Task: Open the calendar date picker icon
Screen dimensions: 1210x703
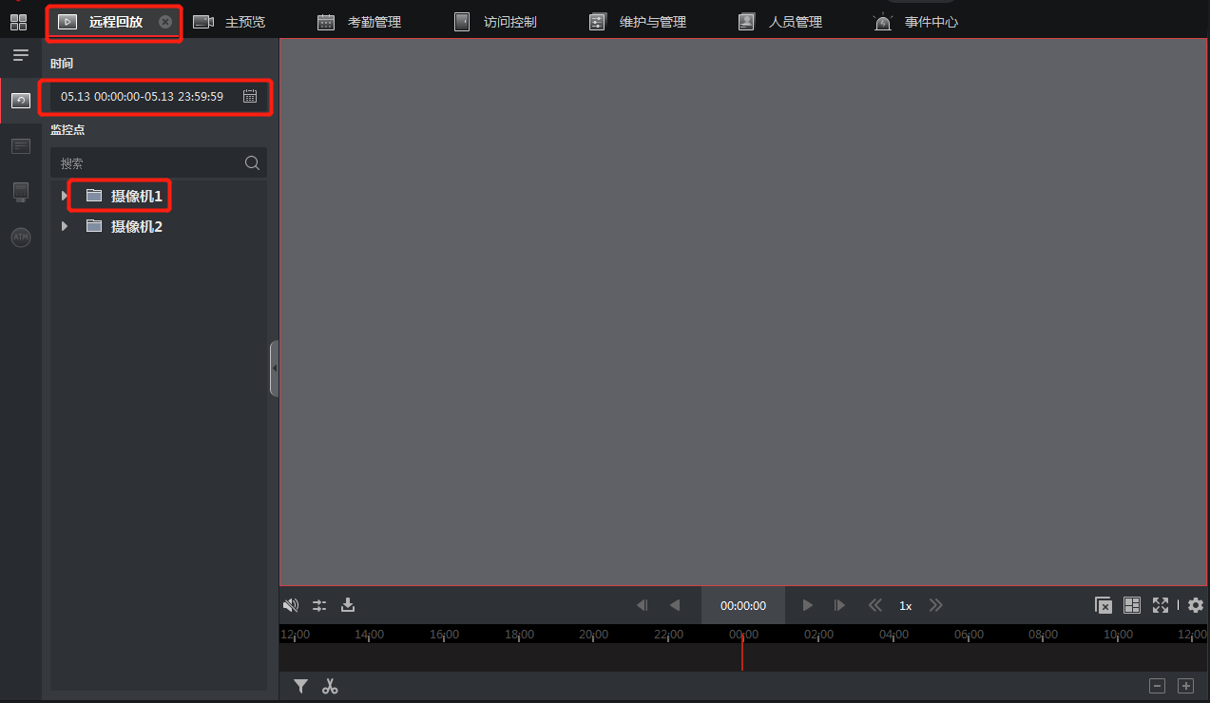Action: click(x=250, y=96)
